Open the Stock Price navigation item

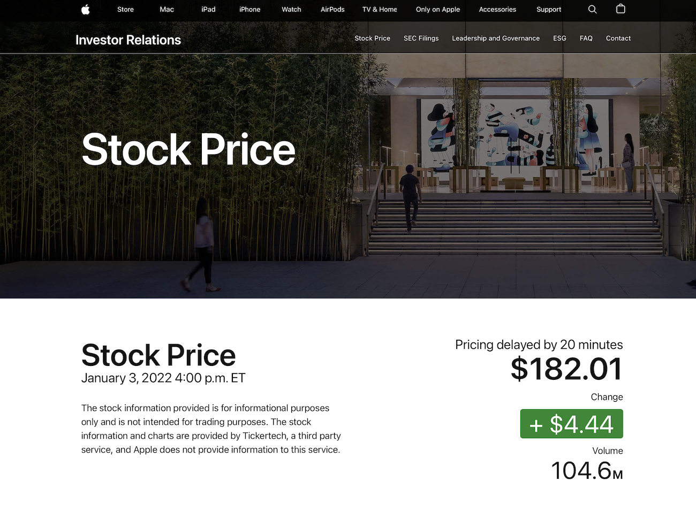pos(372,38)
